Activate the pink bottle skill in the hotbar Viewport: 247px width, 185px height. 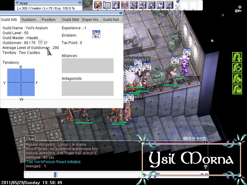[125, 5]
